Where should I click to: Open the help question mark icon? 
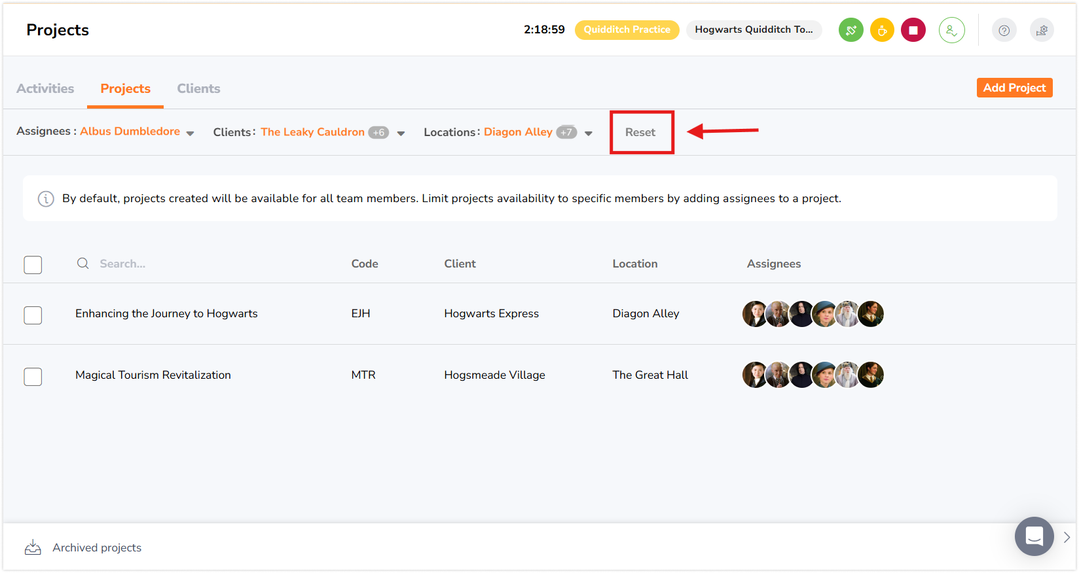[1004, 30]
